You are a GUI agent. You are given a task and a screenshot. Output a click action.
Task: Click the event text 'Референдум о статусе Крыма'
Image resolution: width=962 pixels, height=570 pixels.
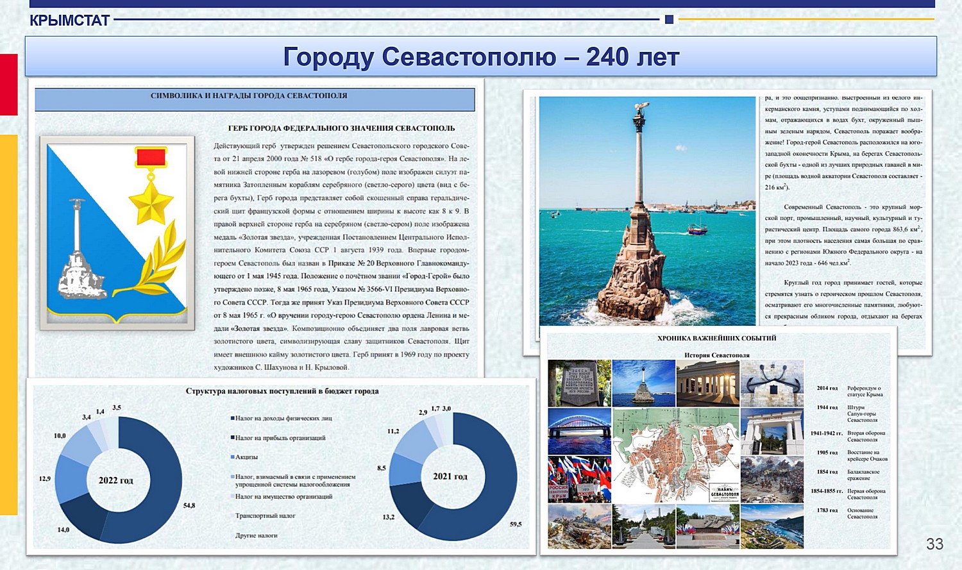[x=865, y=391]
